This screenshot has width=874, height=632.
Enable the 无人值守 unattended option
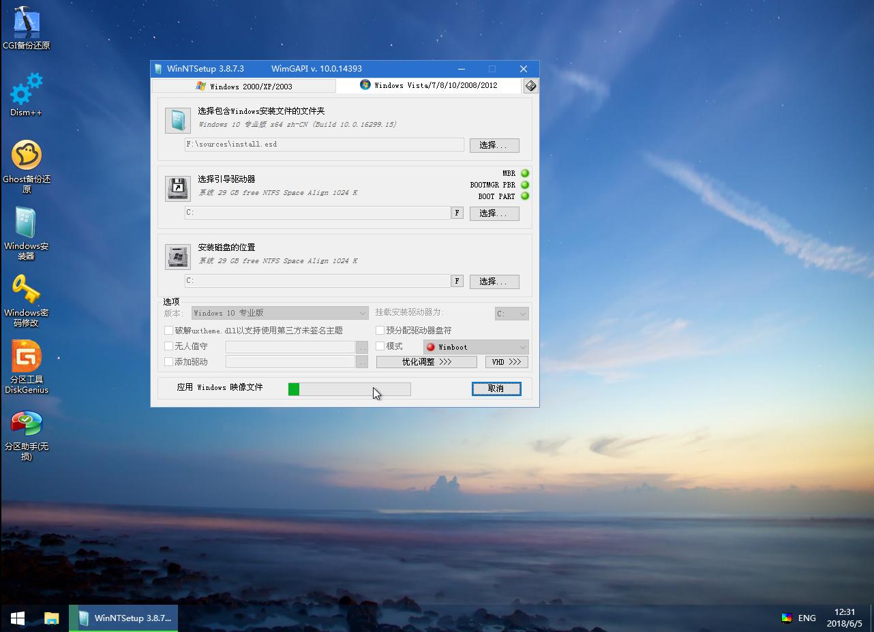tap(168, 346)
